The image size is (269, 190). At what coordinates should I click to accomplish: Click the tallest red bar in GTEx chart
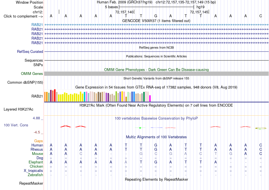click(x=55, y=96)
